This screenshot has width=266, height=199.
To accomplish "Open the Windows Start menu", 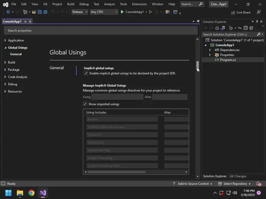I will pyautogui.click(x=8, y=193).
